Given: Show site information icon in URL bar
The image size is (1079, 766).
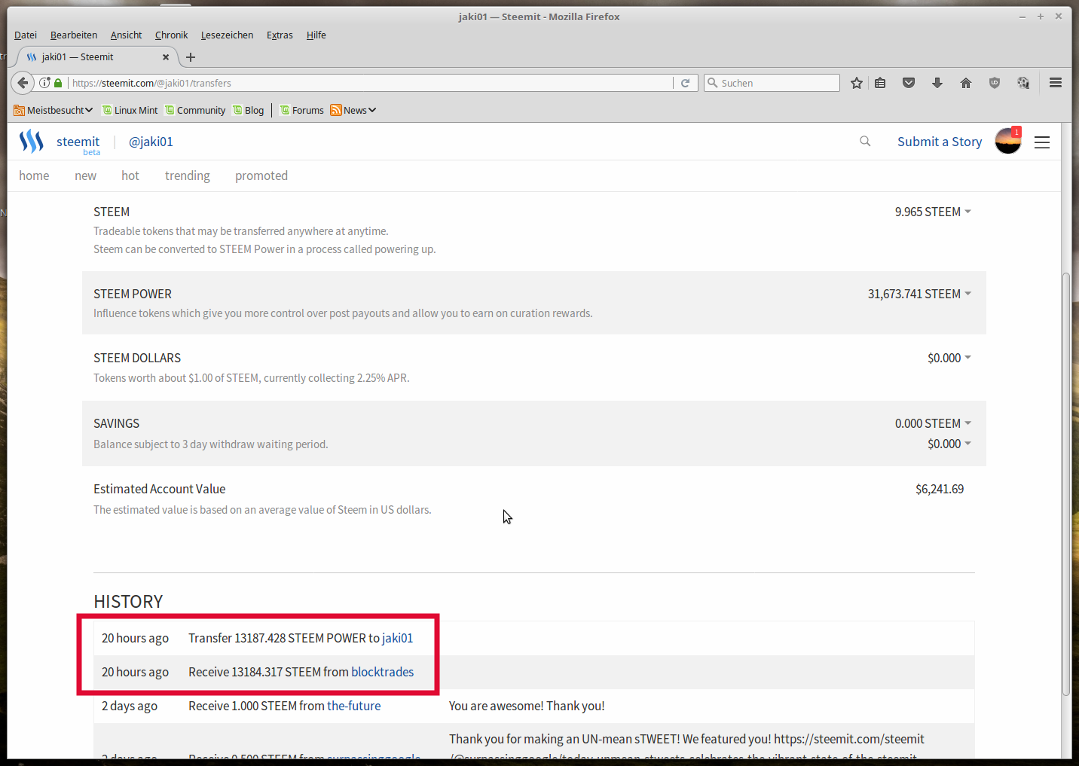Looking at the screenshot, I should (45, 83).
